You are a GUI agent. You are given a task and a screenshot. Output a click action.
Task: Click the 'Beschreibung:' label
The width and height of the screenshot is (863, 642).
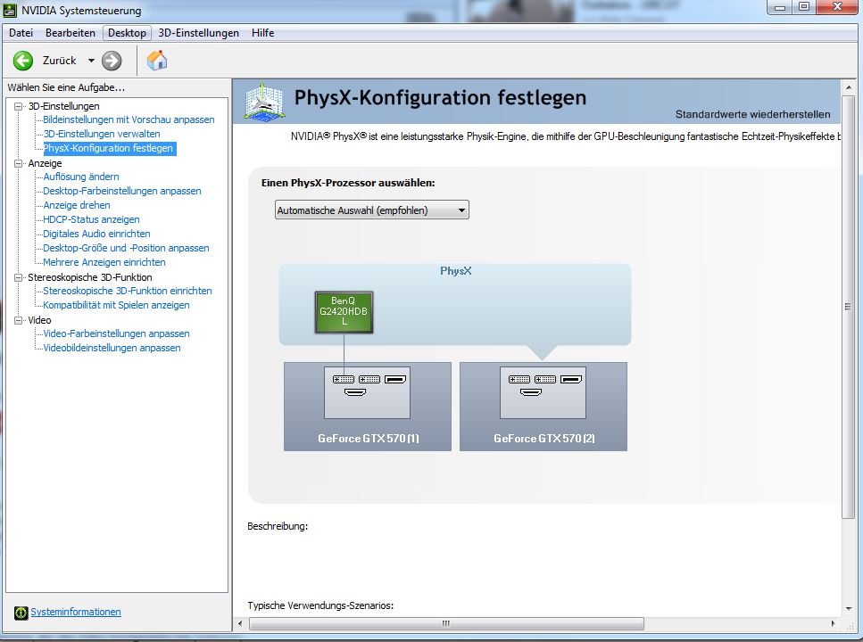coord(278,526)
